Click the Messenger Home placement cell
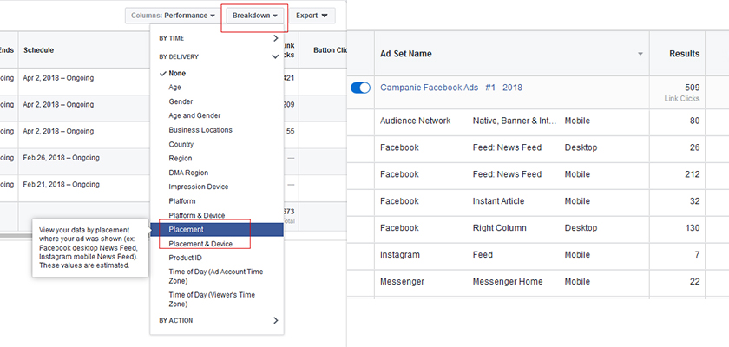This screenshot has width=729, height=347. pyautogui.click(x=508, y=281)
